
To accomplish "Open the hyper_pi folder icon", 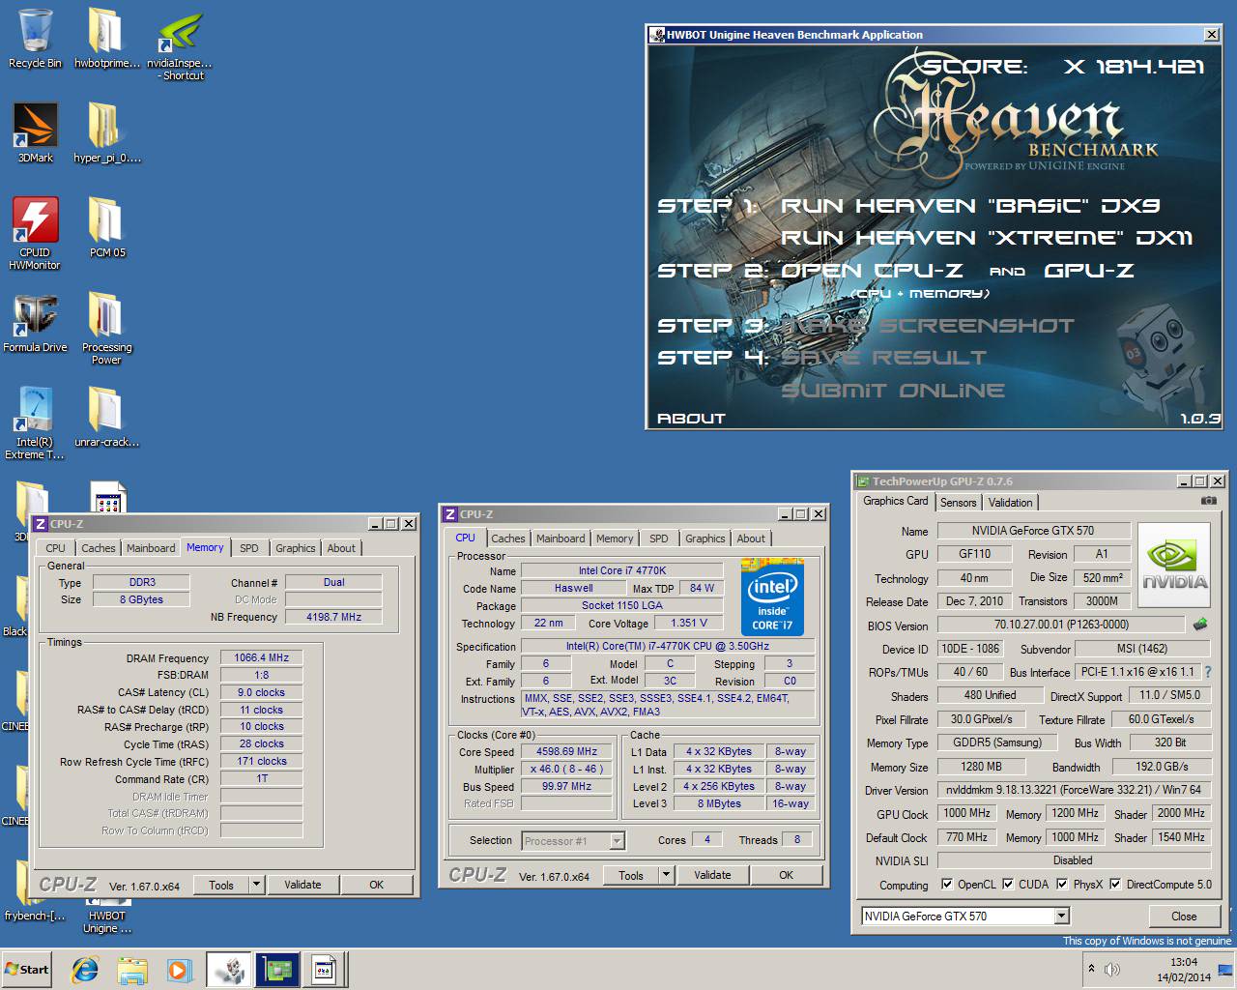I will [106, 133].
